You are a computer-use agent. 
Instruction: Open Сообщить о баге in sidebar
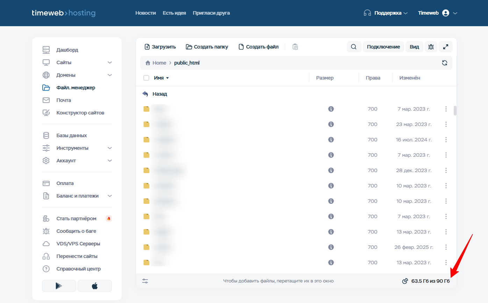tap(76, 231)
